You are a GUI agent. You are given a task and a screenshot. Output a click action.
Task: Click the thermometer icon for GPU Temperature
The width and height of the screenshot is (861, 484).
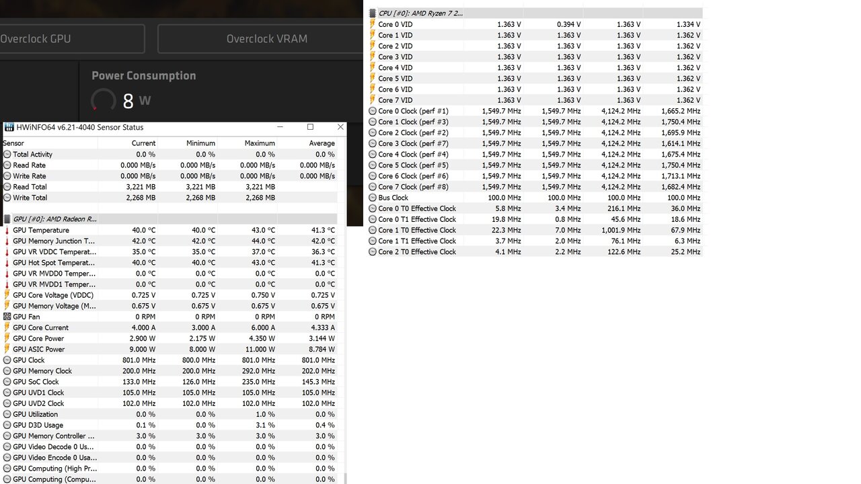7,230
